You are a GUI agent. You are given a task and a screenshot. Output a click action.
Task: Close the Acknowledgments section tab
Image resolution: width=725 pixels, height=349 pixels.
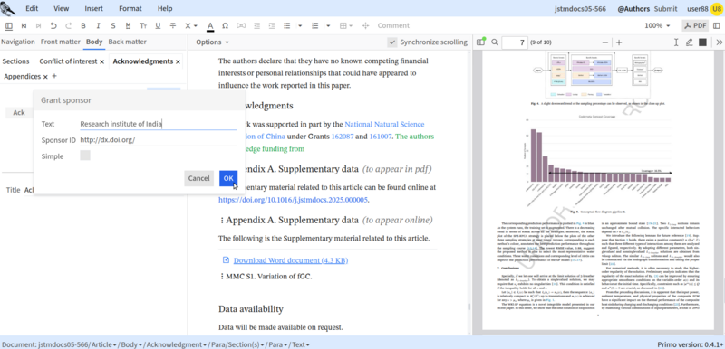(x=178, y=61)
